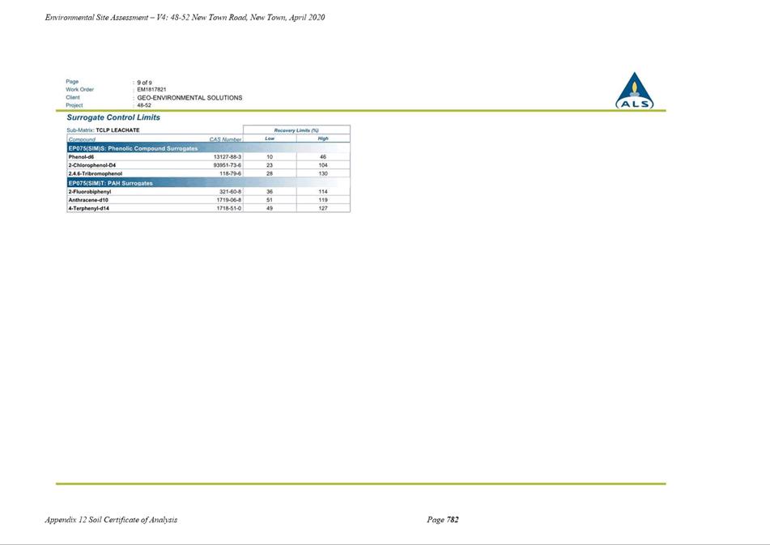Click the low limit 23 for 2-Chlorophenol-D4

[270, 165]
